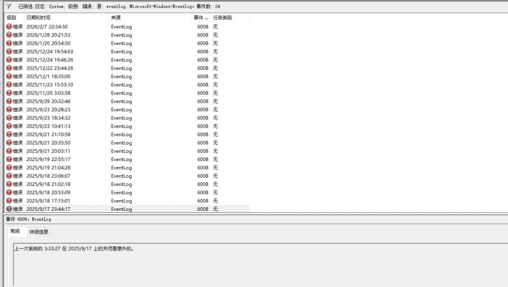Click error icon for 2025/9/17 23:44:17 event
508x287 pixels.
[x=9, y=209]
